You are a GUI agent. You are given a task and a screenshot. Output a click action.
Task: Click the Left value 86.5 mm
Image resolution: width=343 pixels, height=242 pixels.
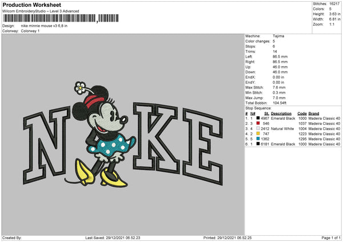pyautogui.click(x=280, y=57)
